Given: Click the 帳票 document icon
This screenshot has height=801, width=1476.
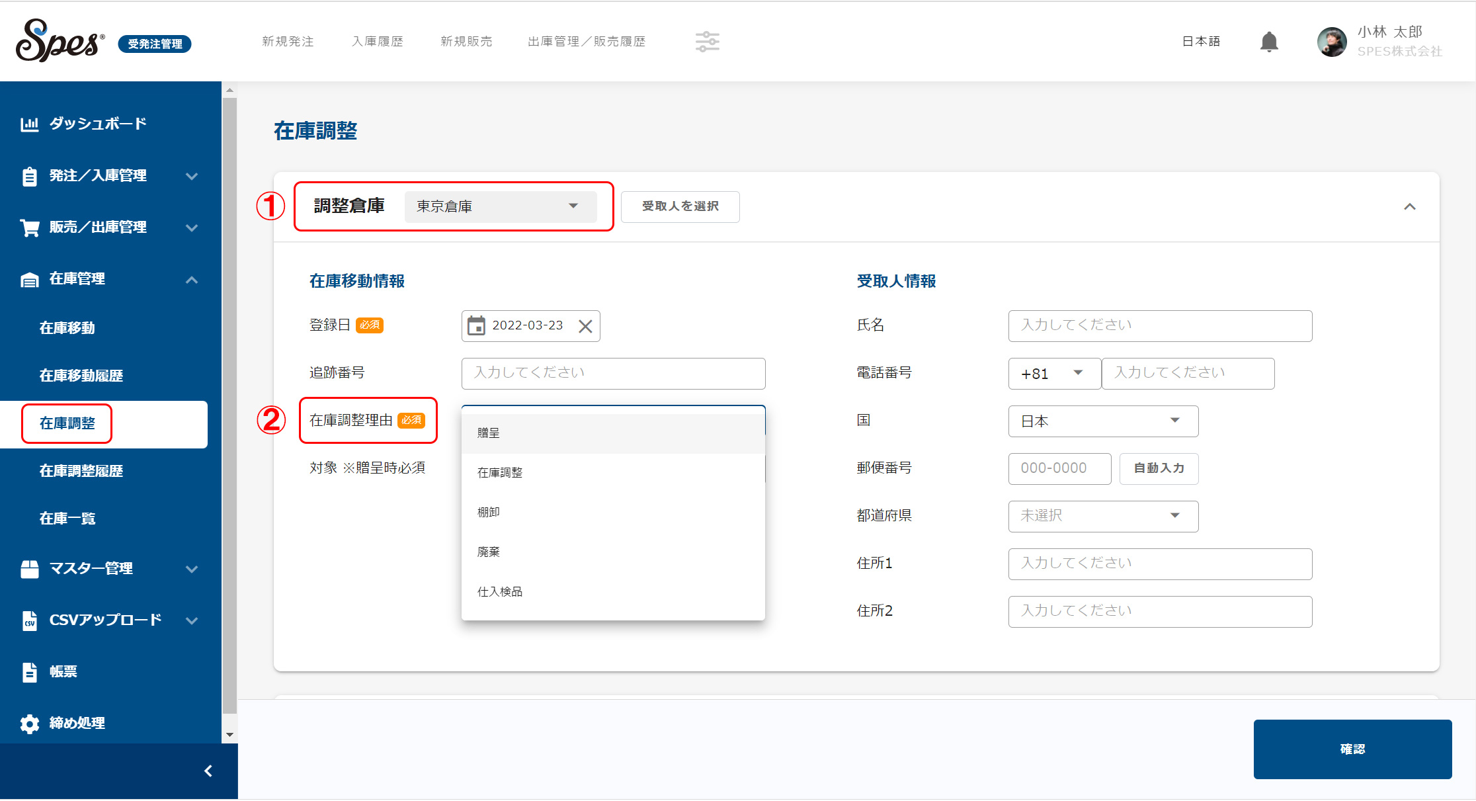Looking at the screenshot, I should click(30, 672).
